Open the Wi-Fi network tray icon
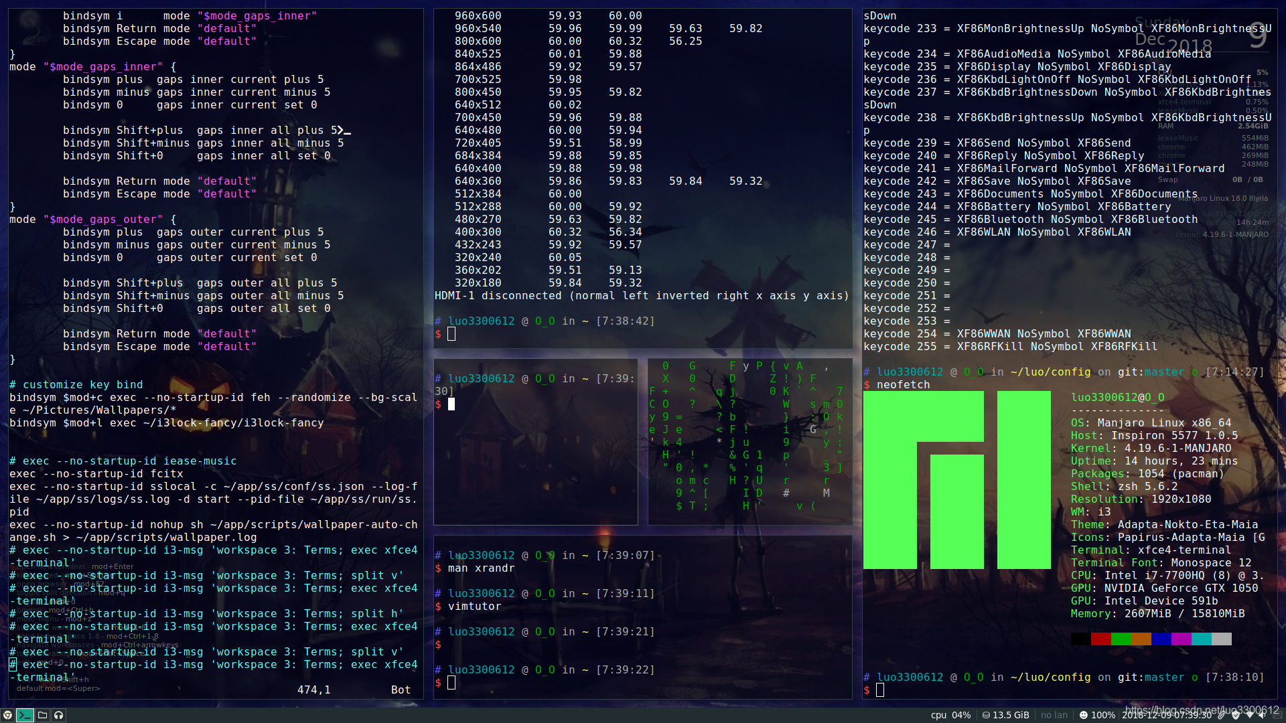Screen dimensions: 1286x723 coord(1250,715)
